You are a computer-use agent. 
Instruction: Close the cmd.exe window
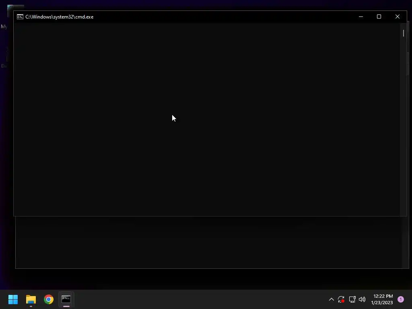coord(397,16)
